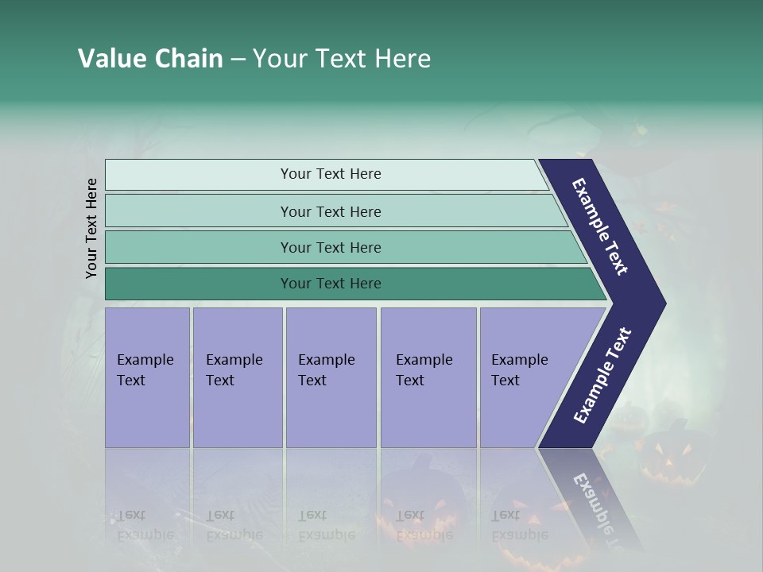763x572 pixels.
Task: Click the first purple "Example Text" box
Action: pyautogui.click(x=147, y=377)
